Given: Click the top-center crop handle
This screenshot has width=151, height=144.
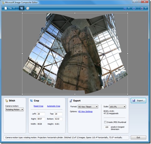Looking at the screenshot, I should [75, 13].
